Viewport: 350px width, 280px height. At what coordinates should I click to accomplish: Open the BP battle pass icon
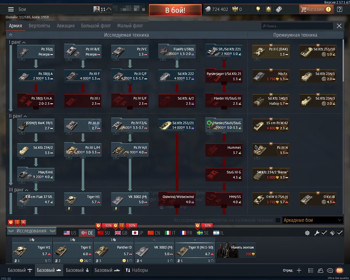tap(279, 9)
